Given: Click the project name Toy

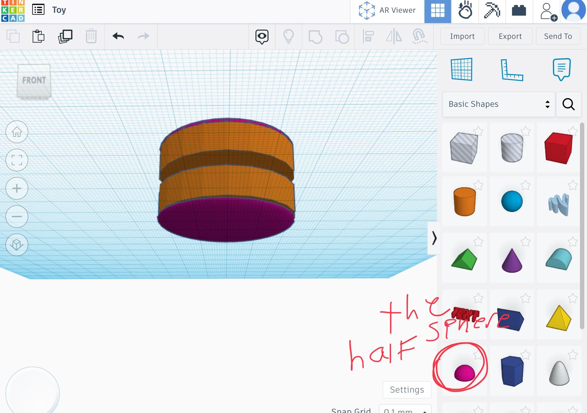Looking at the screenshot, I should [x=59, y=10].
